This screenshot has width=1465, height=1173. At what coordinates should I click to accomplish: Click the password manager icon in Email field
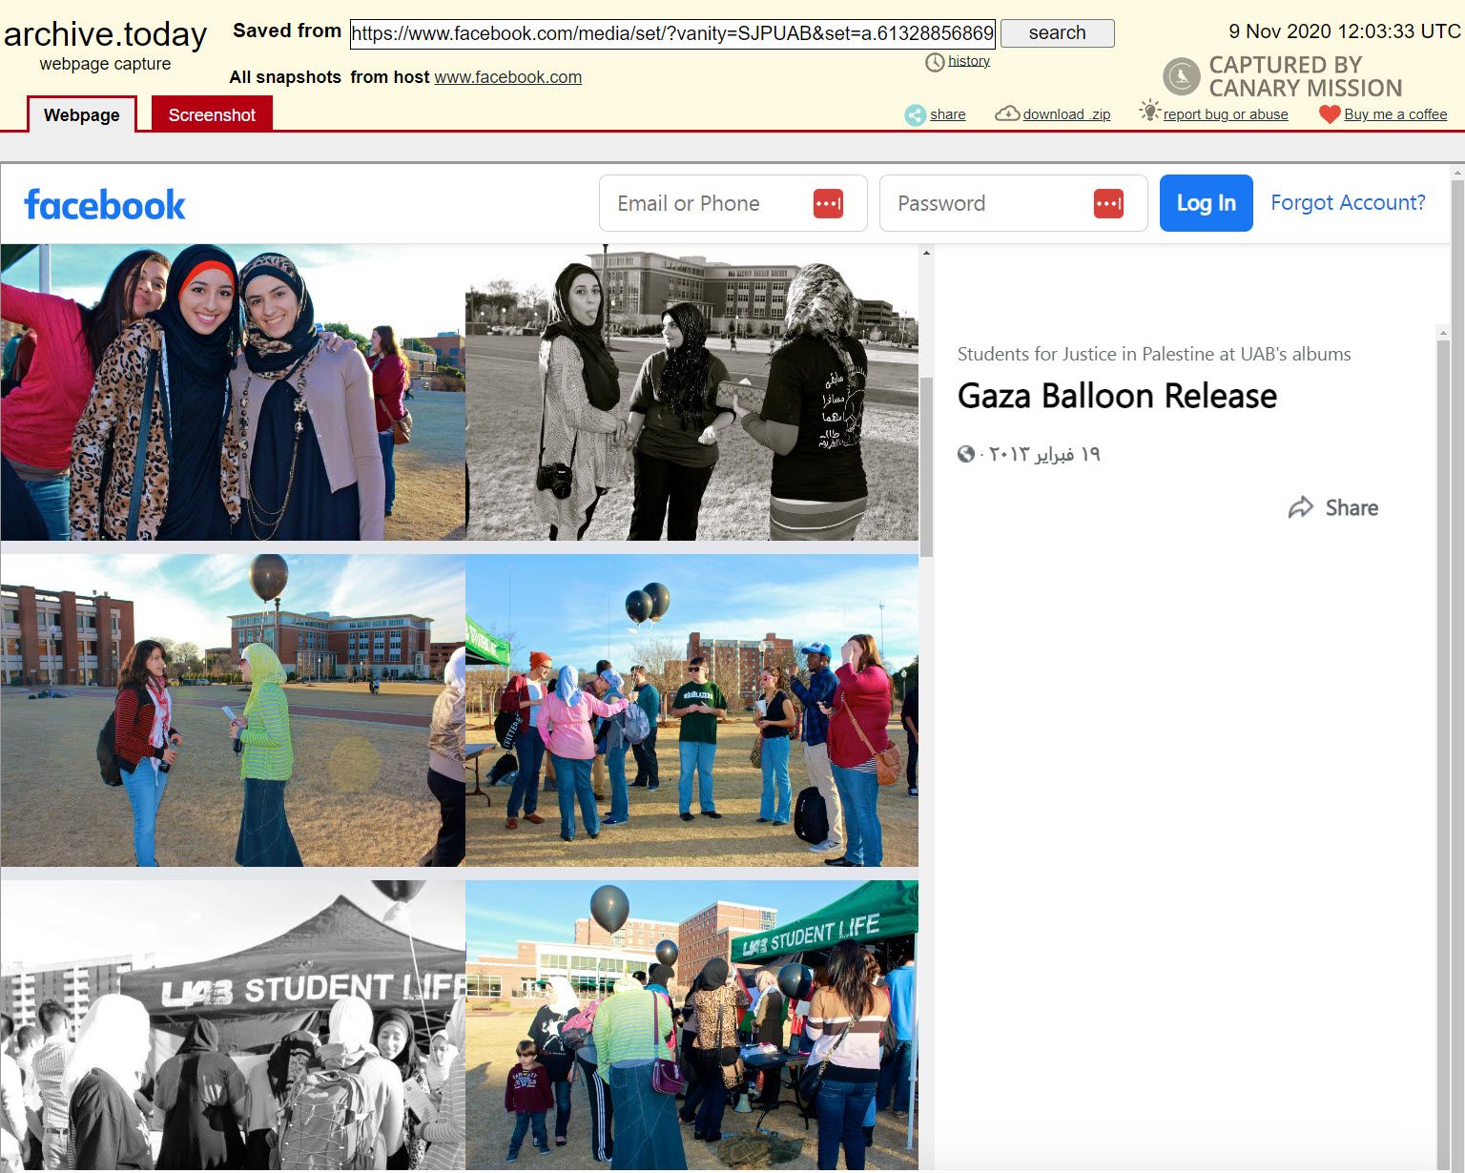coord(828,203)
